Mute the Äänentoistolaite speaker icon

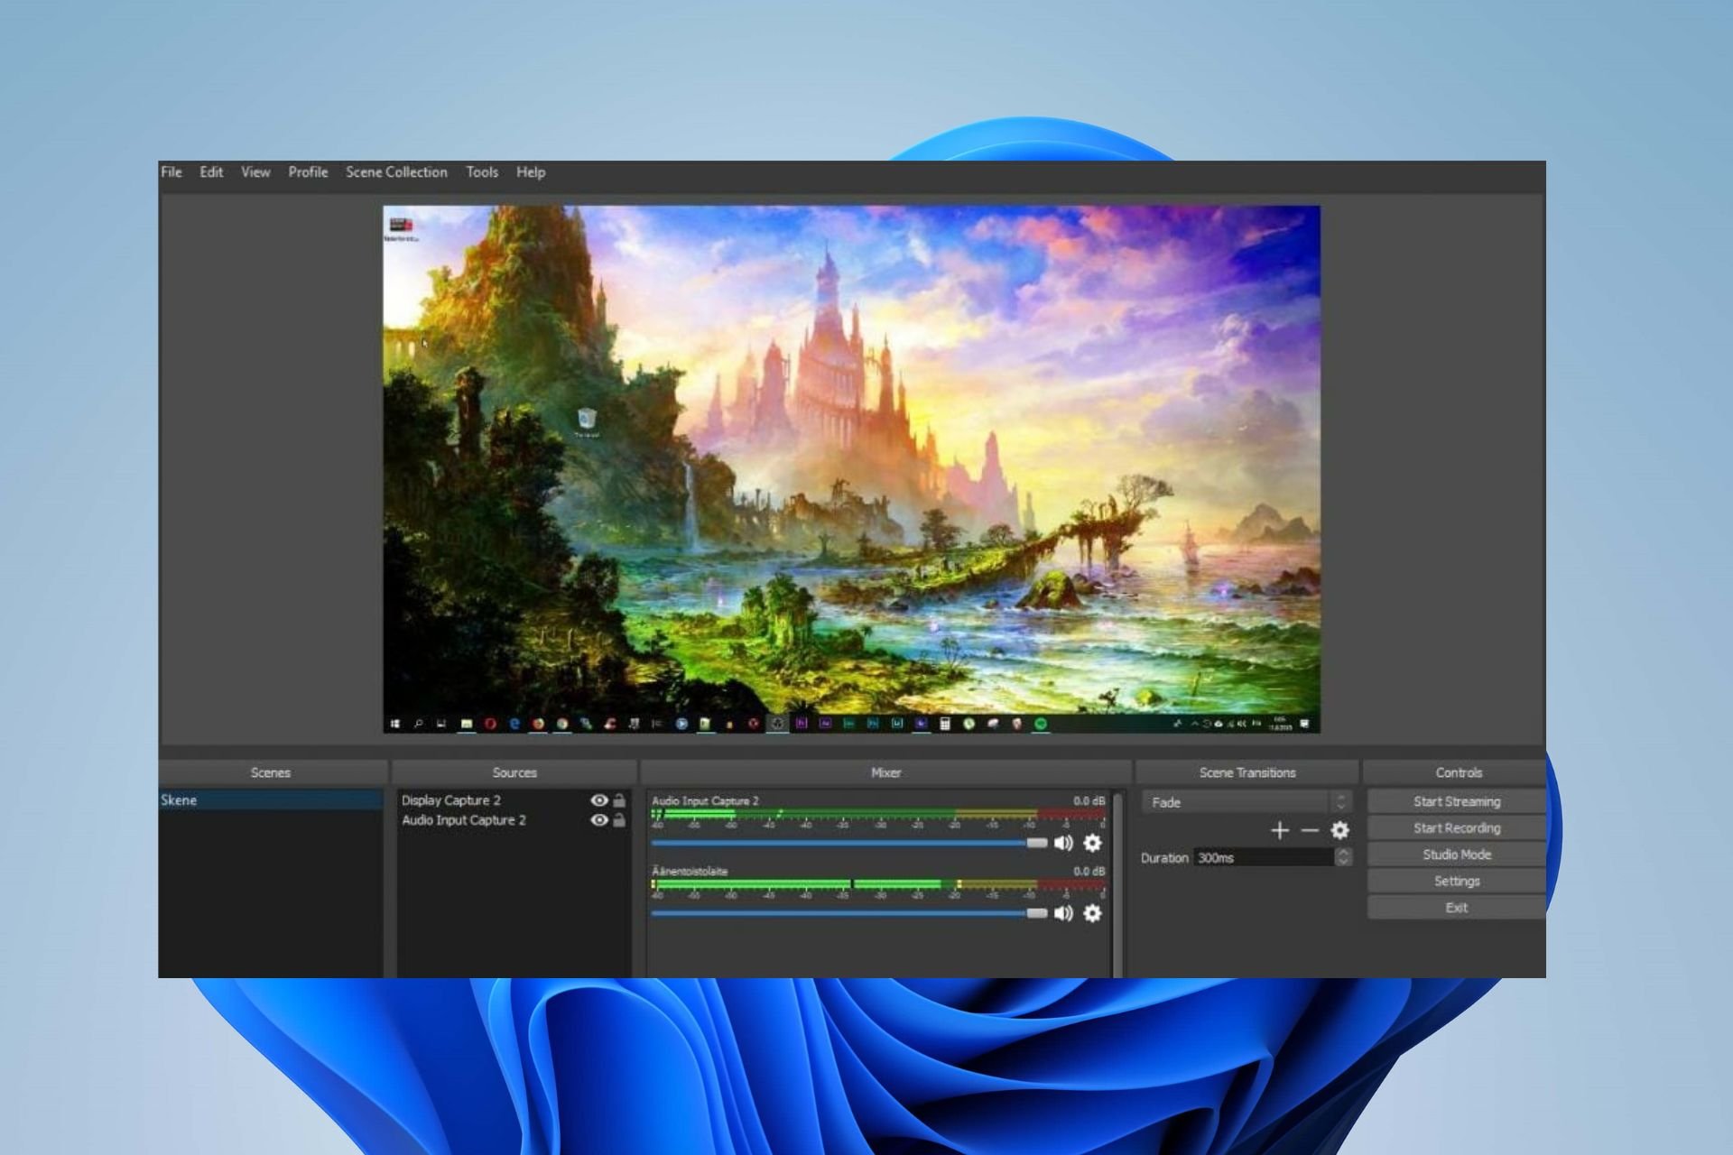point(1063,913)
